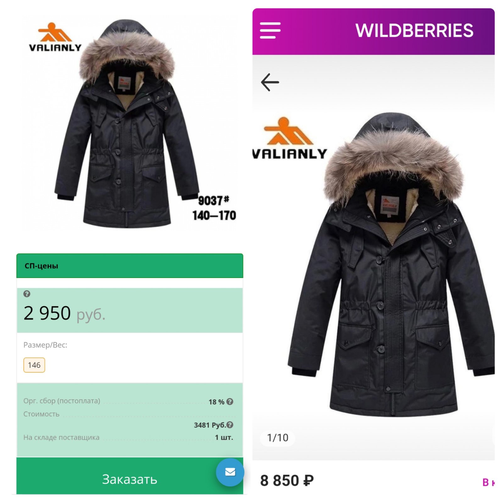Click the purple add-to-cart text
The width and height of the screenshot is (503, 503).
point(489,482)
